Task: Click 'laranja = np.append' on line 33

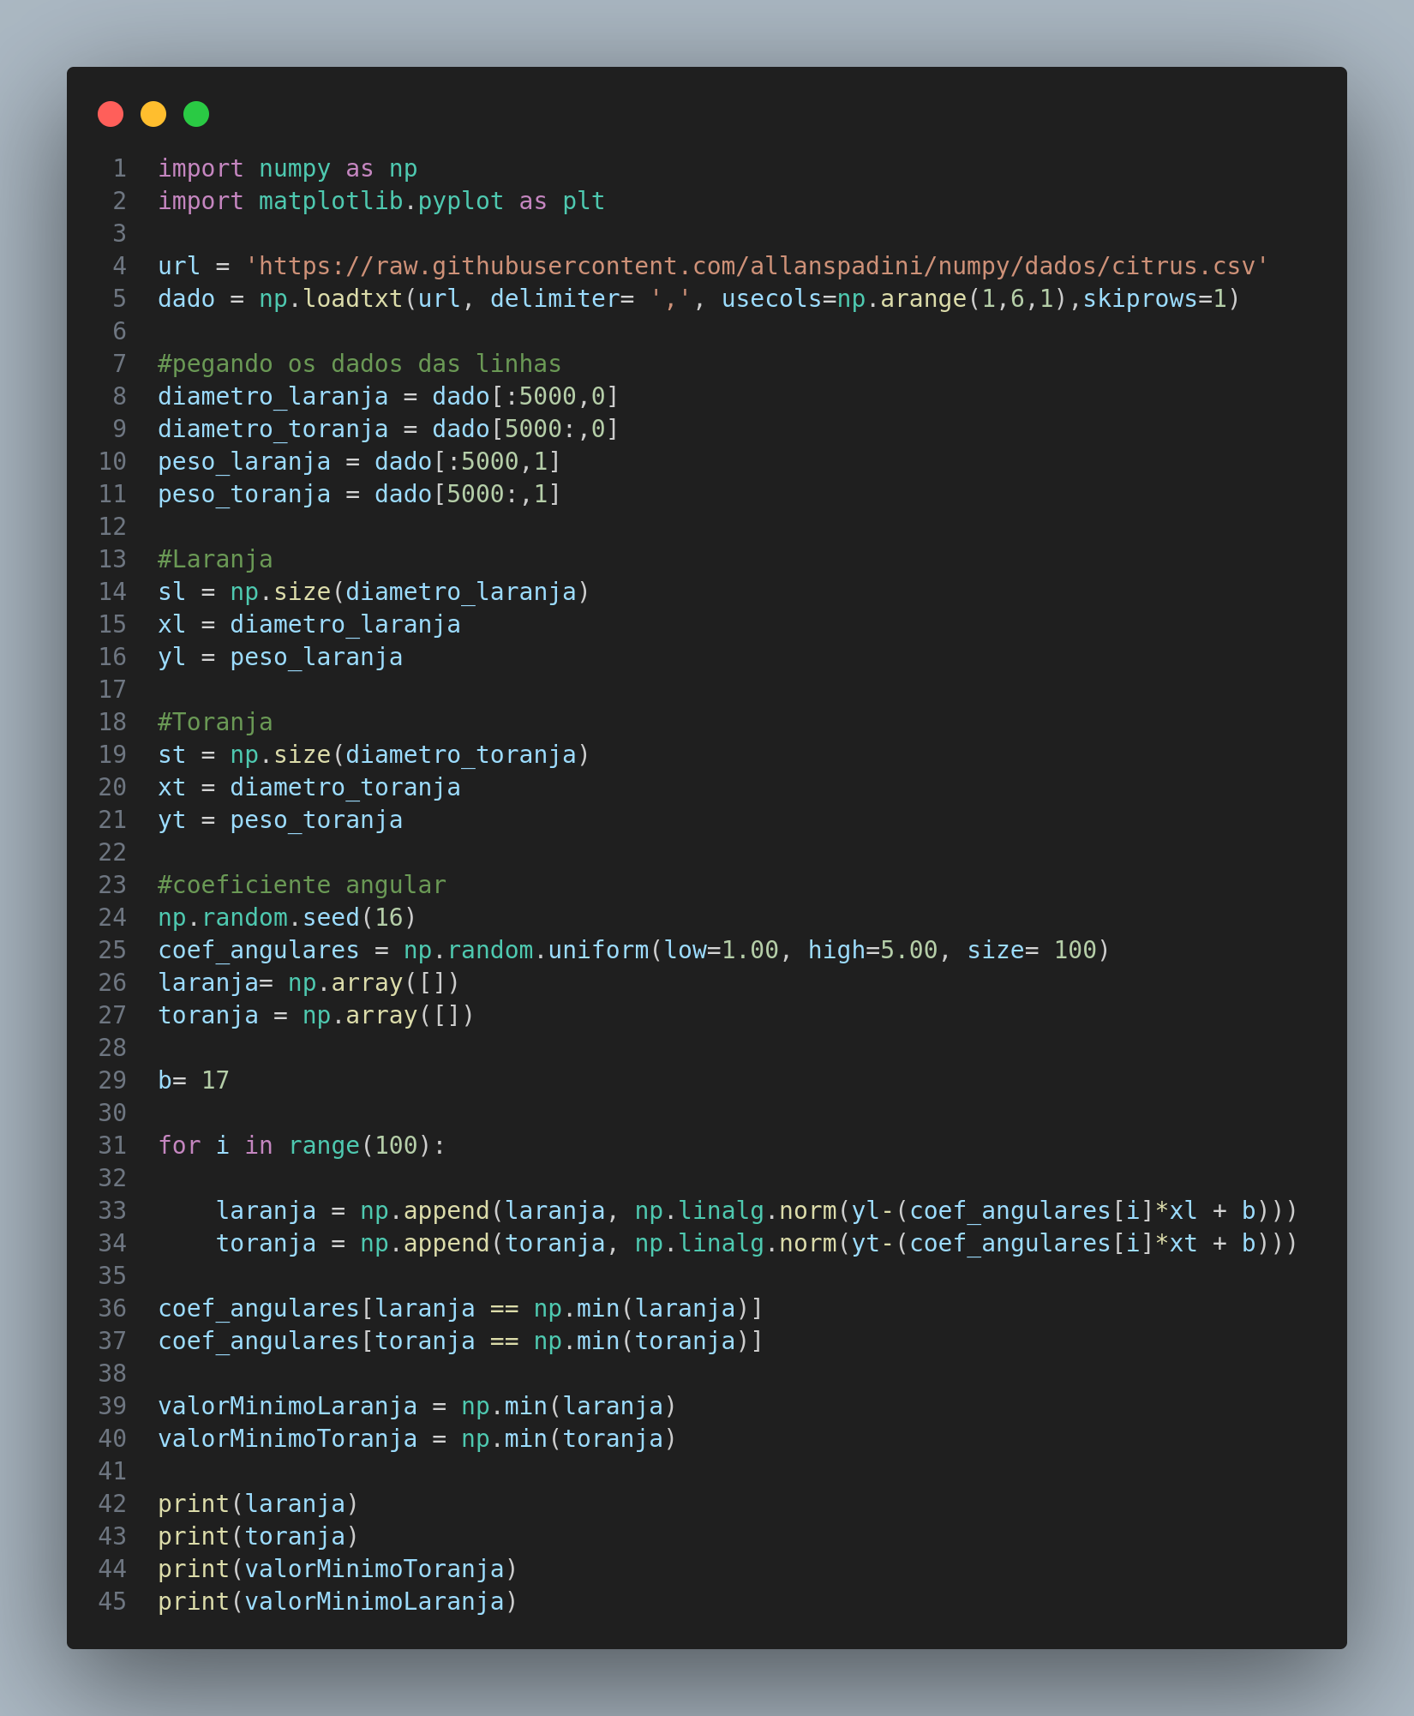Action: [352, 1211]
